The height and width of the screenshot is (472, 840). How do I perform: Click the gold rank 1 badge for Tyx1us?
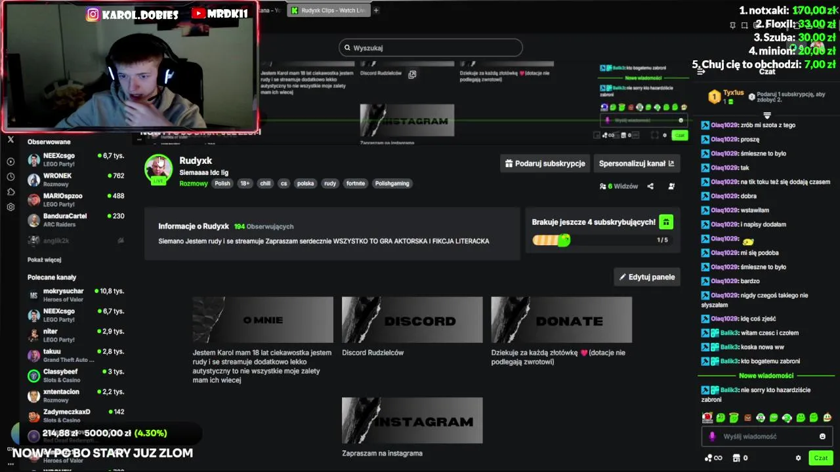[714, 98]
